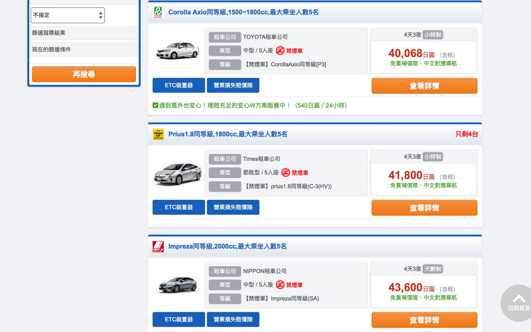Click the no-smoking icon for Prius
The height and width of the screenshot is (332, 531).
click(x=286, y=173)
